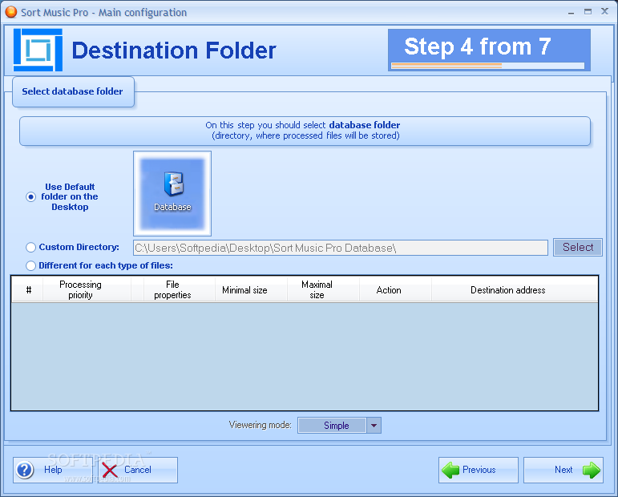The image size is (618, 497).
Task: Click the 'Viewering mode:' label
Action: coord(261,425)
